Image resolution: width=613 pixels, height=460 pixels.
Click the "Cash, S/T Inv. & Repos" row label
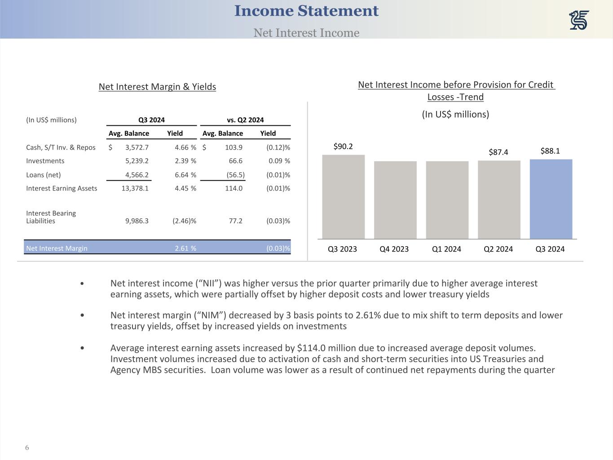click(61, 147)
